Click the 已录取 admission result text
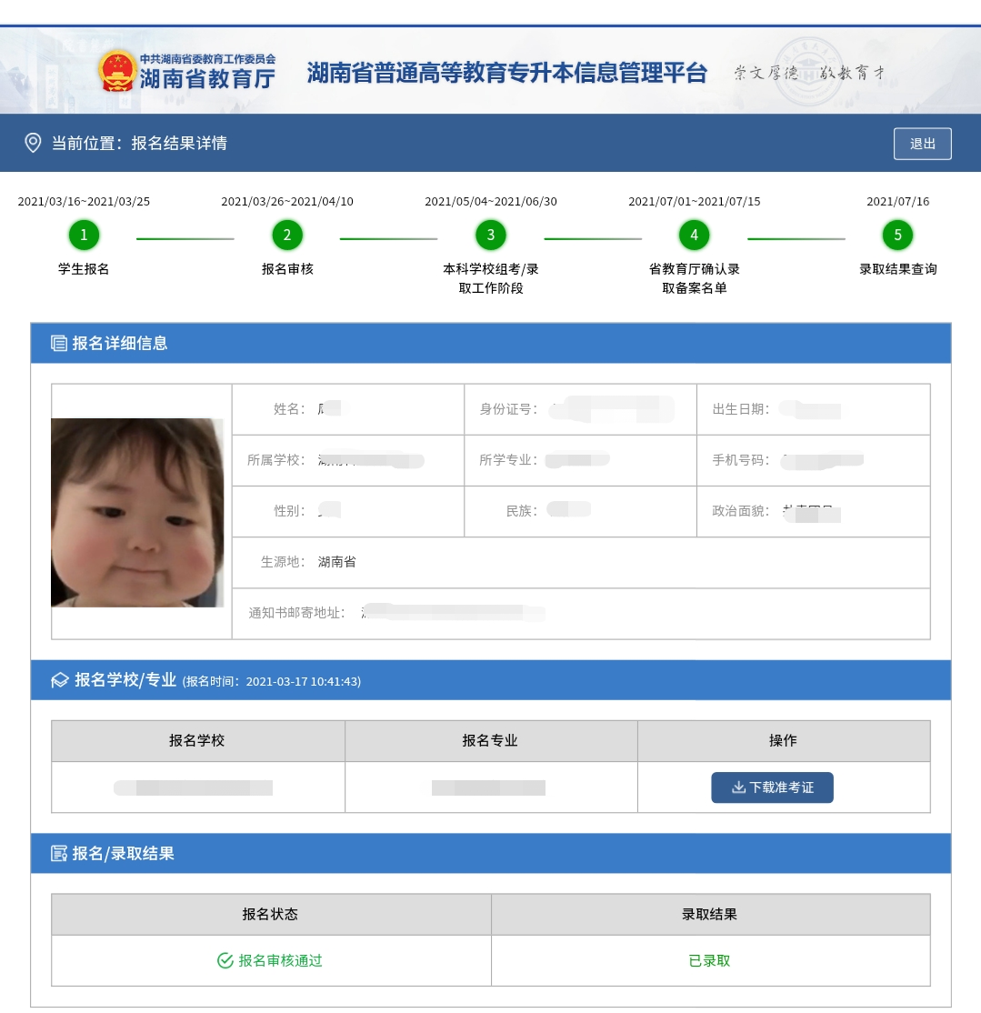Screen dimensions: 981x1013 (710, 960)
